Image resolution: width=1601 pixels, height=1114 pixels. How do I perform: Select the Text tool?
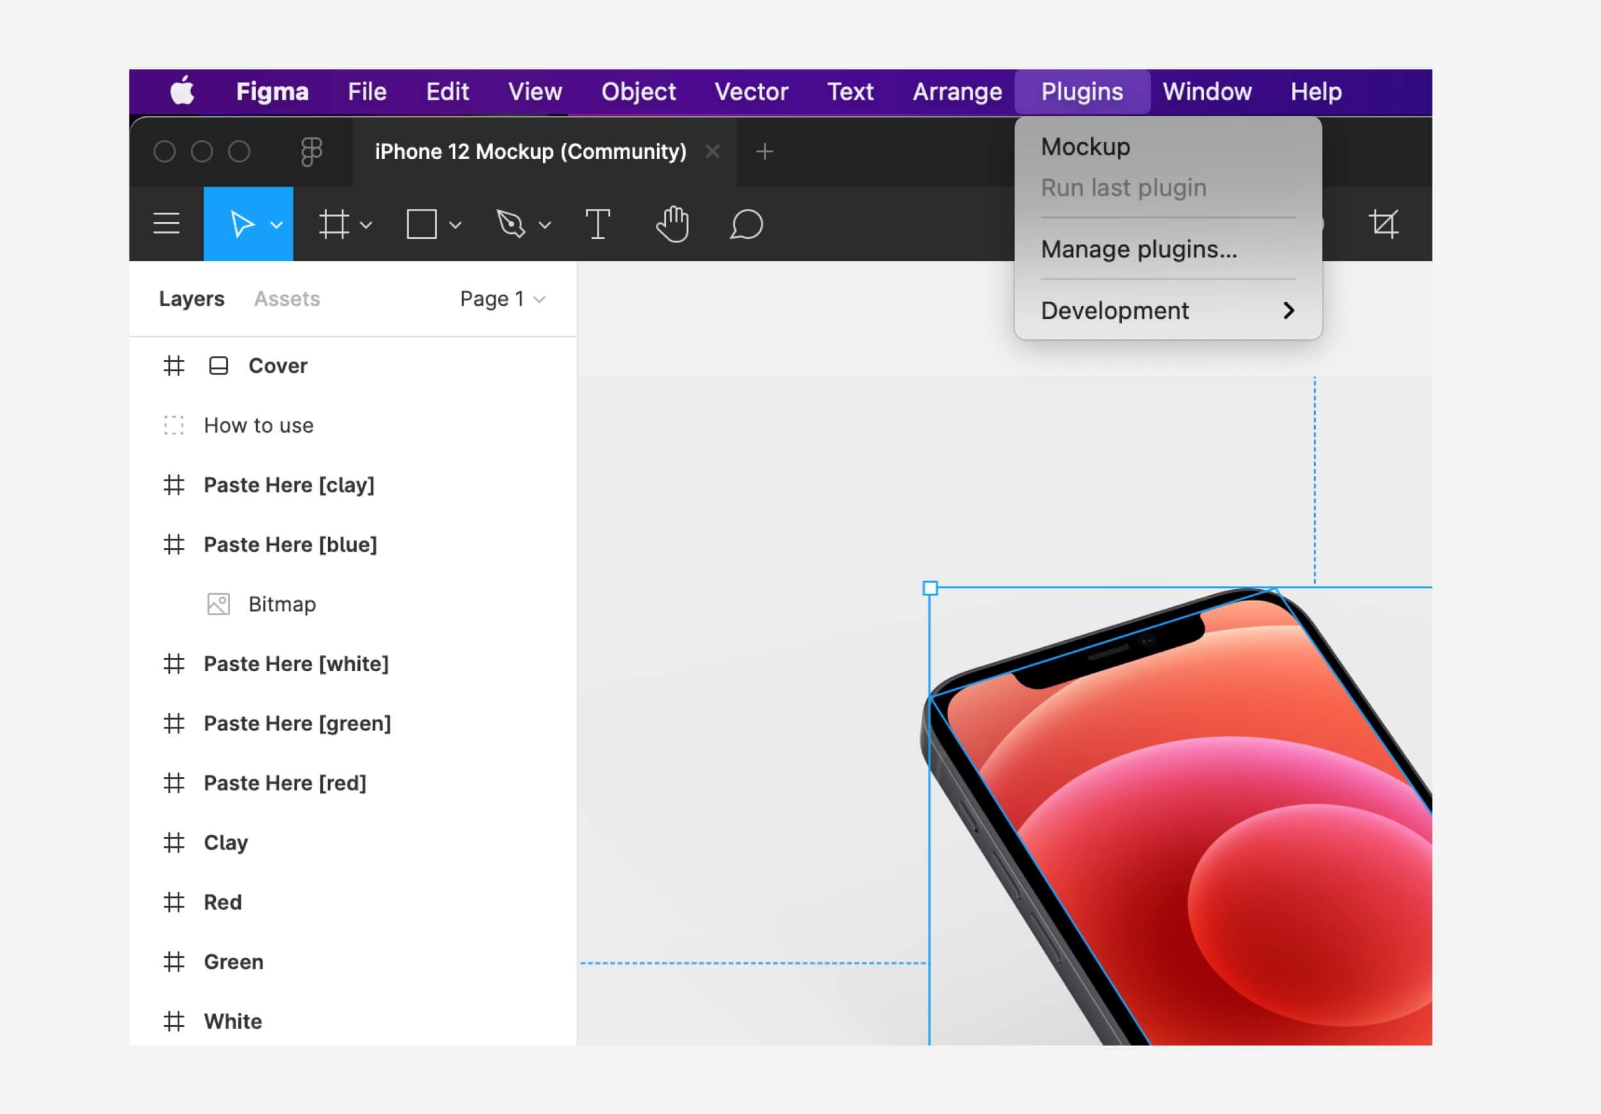coord(597,225)
